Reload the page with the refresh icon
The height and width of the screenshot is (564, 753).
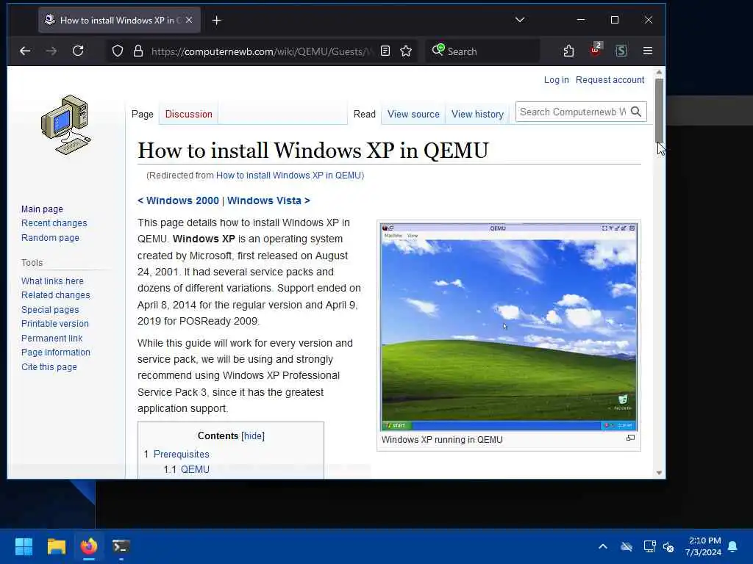pyautogui.click(x=78, y=51)
